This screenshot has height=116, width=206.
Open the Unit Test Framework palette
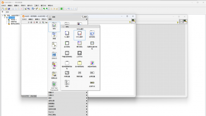(x=54, y=86)
